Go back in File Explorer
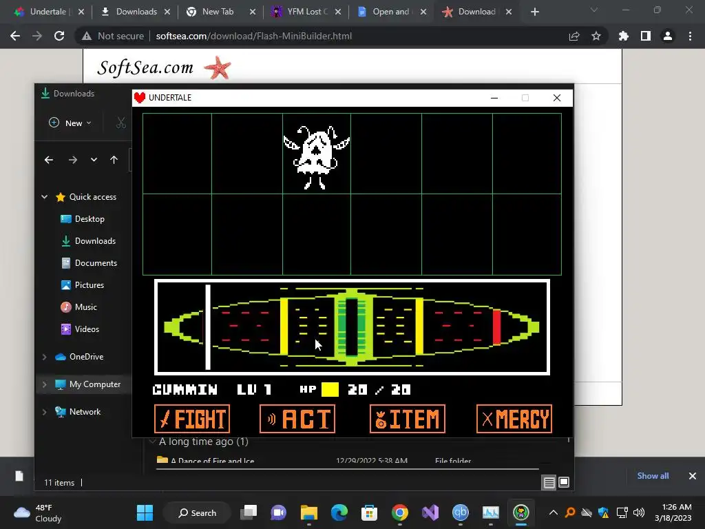 (49, 160)
